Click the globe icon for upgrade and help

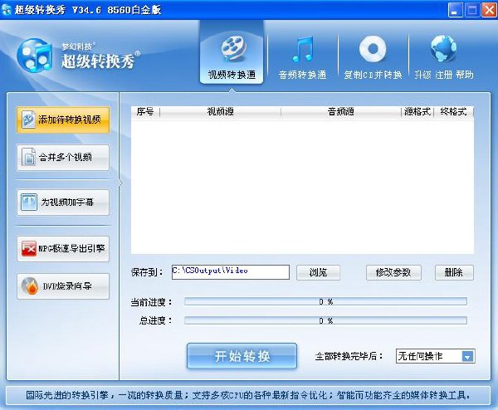(x=444, y=49)
